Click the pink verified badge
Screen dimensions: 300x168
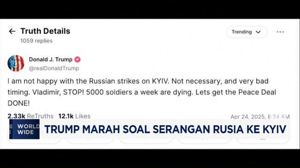pyautogui.click(x=77, y=59)
